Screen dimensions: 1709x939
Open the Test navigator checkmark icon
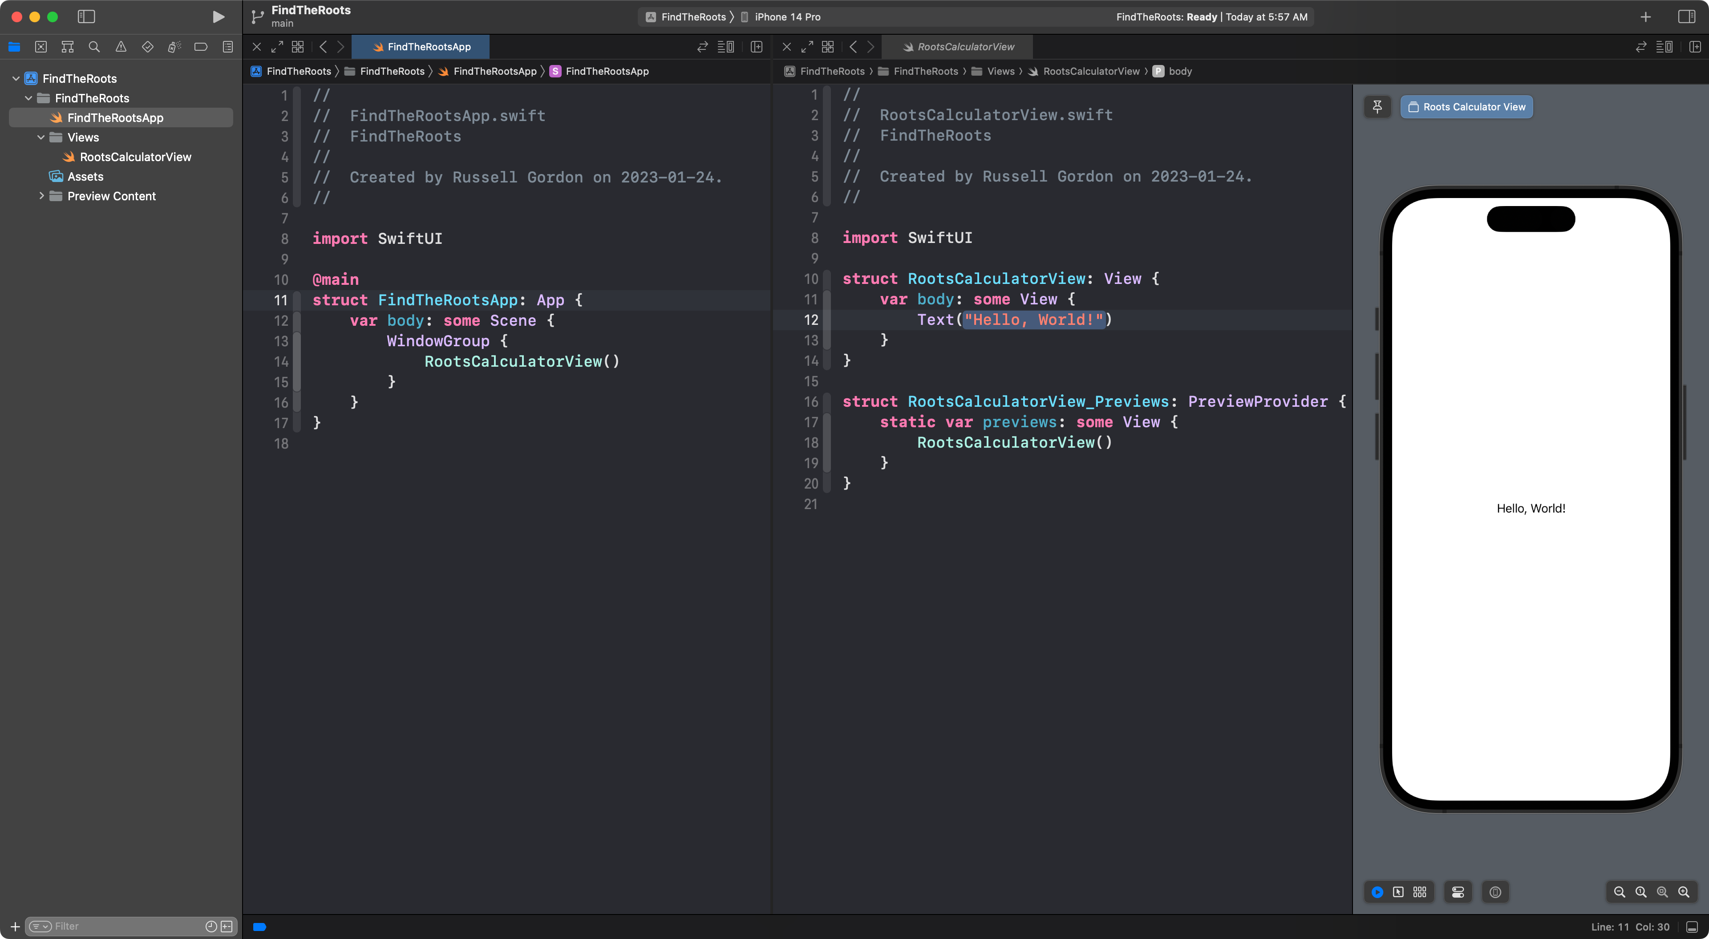coord(147,46)
